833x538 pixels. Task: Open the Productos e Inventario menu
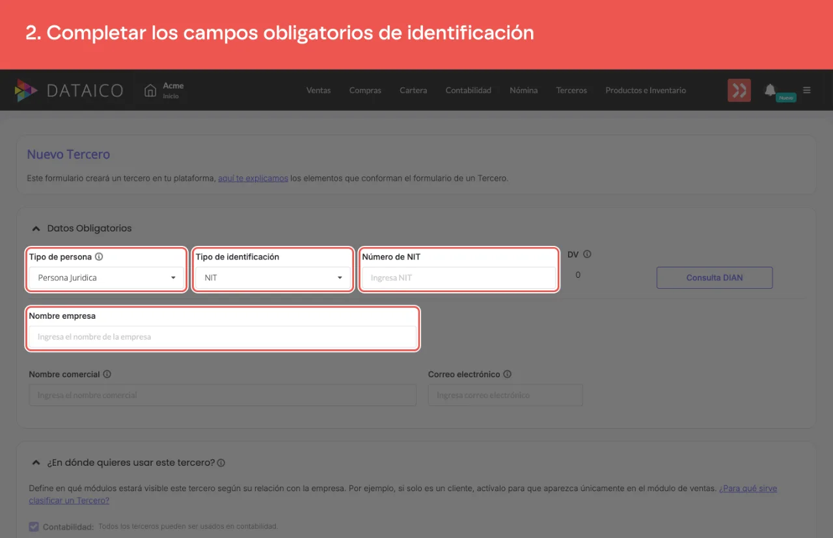point(646,90)
